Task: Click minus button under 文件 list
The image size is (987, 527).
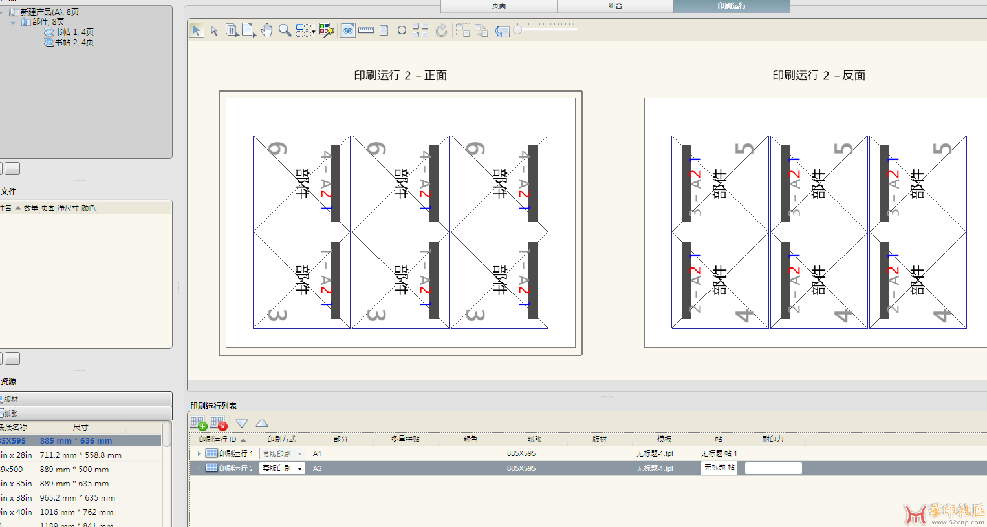Action: pyautogui.click(x=12, y=358)
